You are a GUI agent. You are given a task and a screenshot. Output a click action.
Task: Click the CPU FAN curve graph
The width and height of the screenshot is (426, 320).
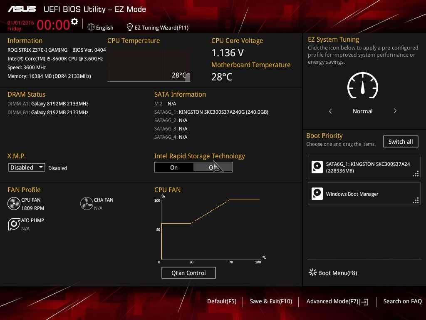point(210,229)
